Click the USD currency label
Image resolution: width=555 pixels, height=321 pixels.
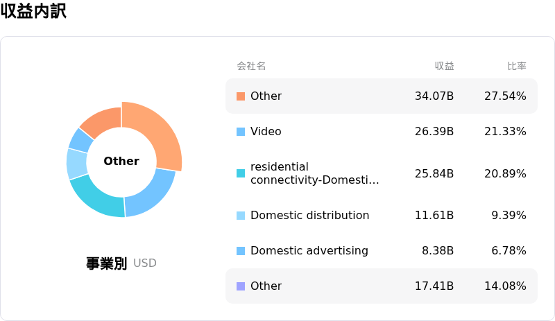[145, 263]
